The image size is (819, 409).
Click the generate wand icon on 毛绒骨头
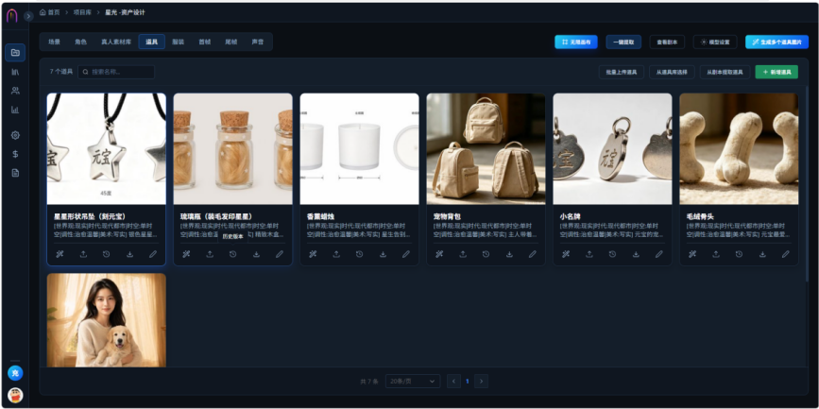[x=692, y=254]
